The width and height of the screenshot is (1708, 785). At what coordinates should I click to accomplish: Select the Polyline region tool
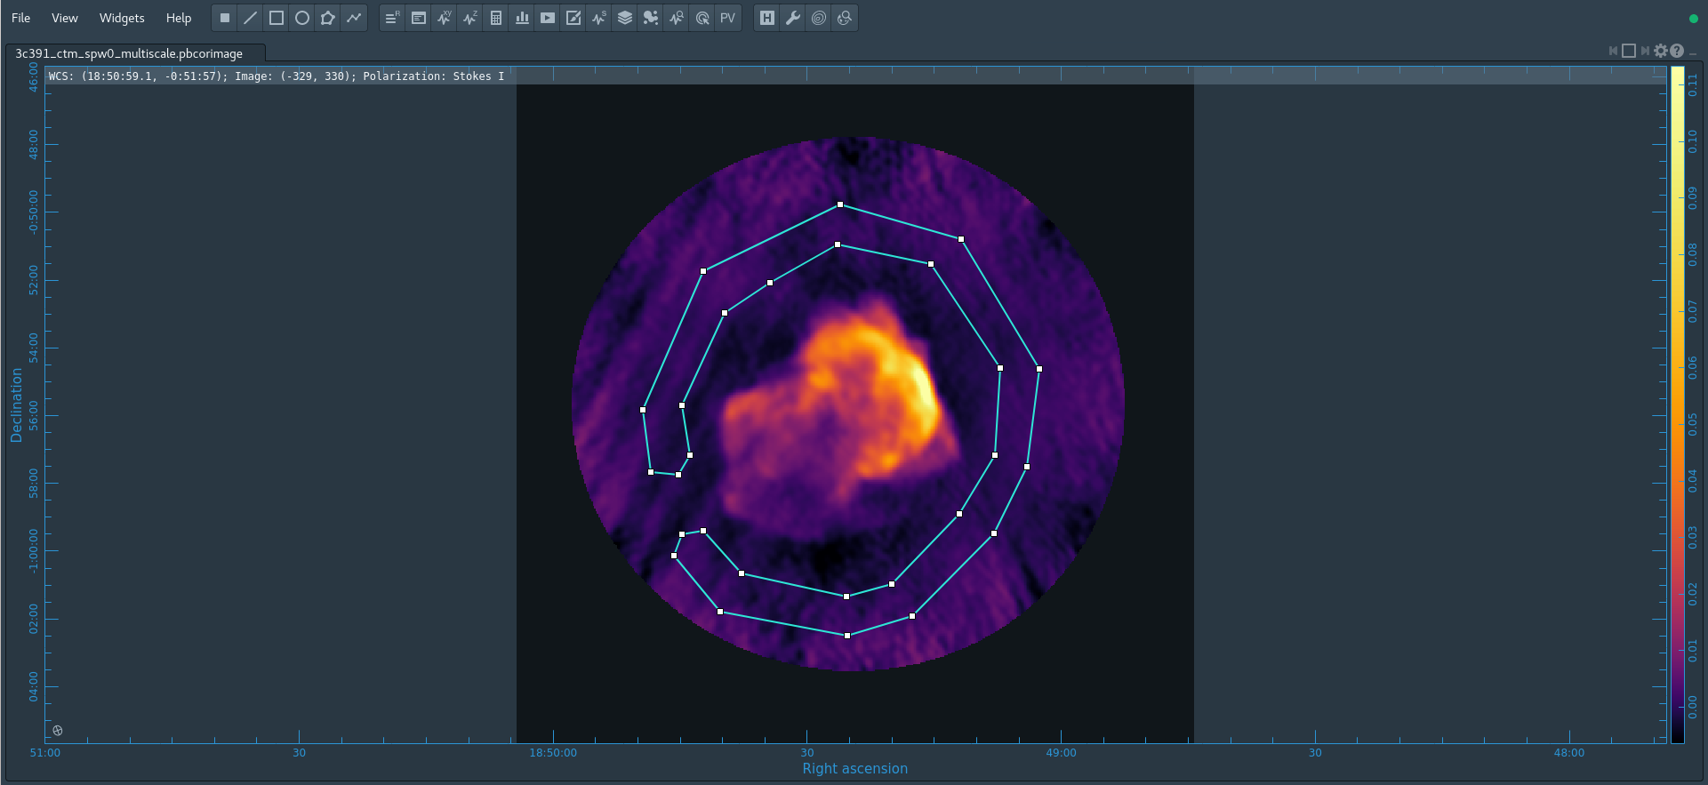click(354, 18)
